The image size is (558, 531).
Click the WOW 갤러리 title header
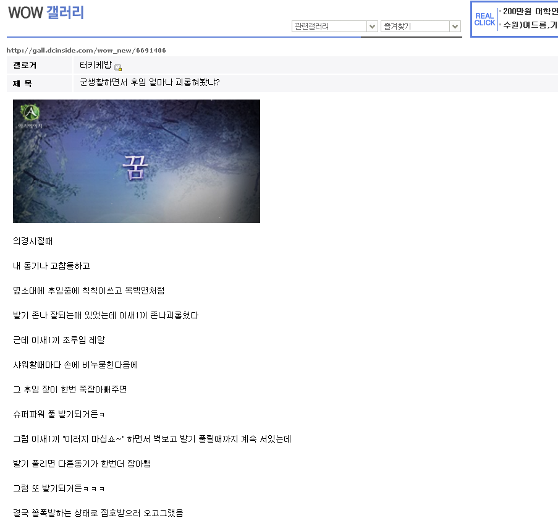point(46,13)
